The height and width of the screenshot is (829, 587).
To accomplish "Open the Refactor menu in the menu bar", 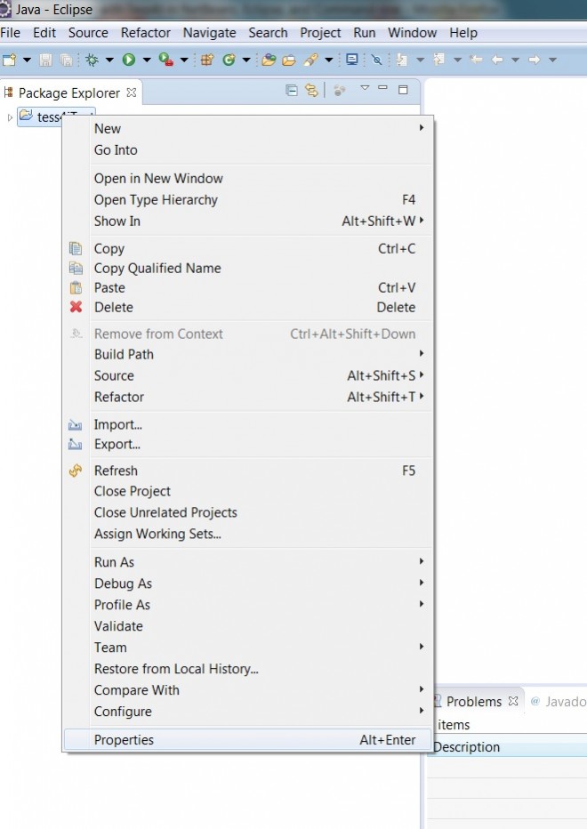I will click(145, 33).
